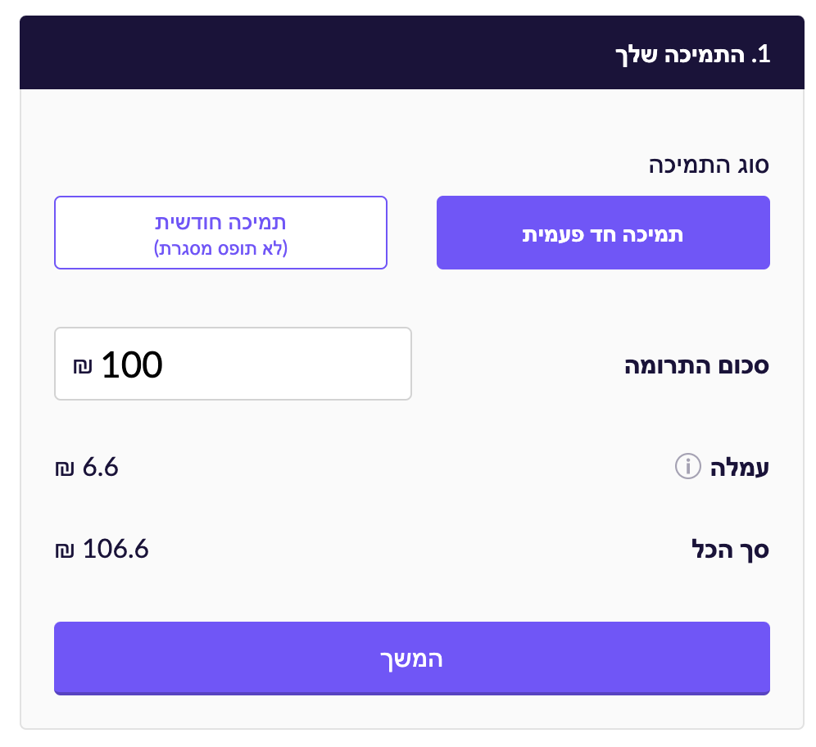The width and height of the screenshot is (816, 747).
Task: Click the number 100 in the amount box
Action: 132,365
